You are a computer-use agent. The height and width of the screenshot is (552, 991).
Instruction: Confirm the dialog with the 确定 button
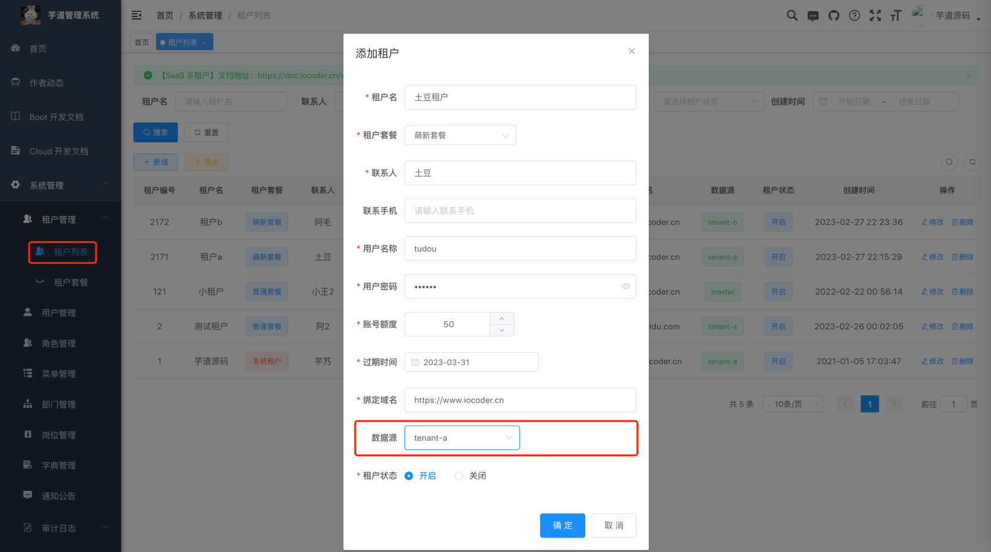point(562,525)
